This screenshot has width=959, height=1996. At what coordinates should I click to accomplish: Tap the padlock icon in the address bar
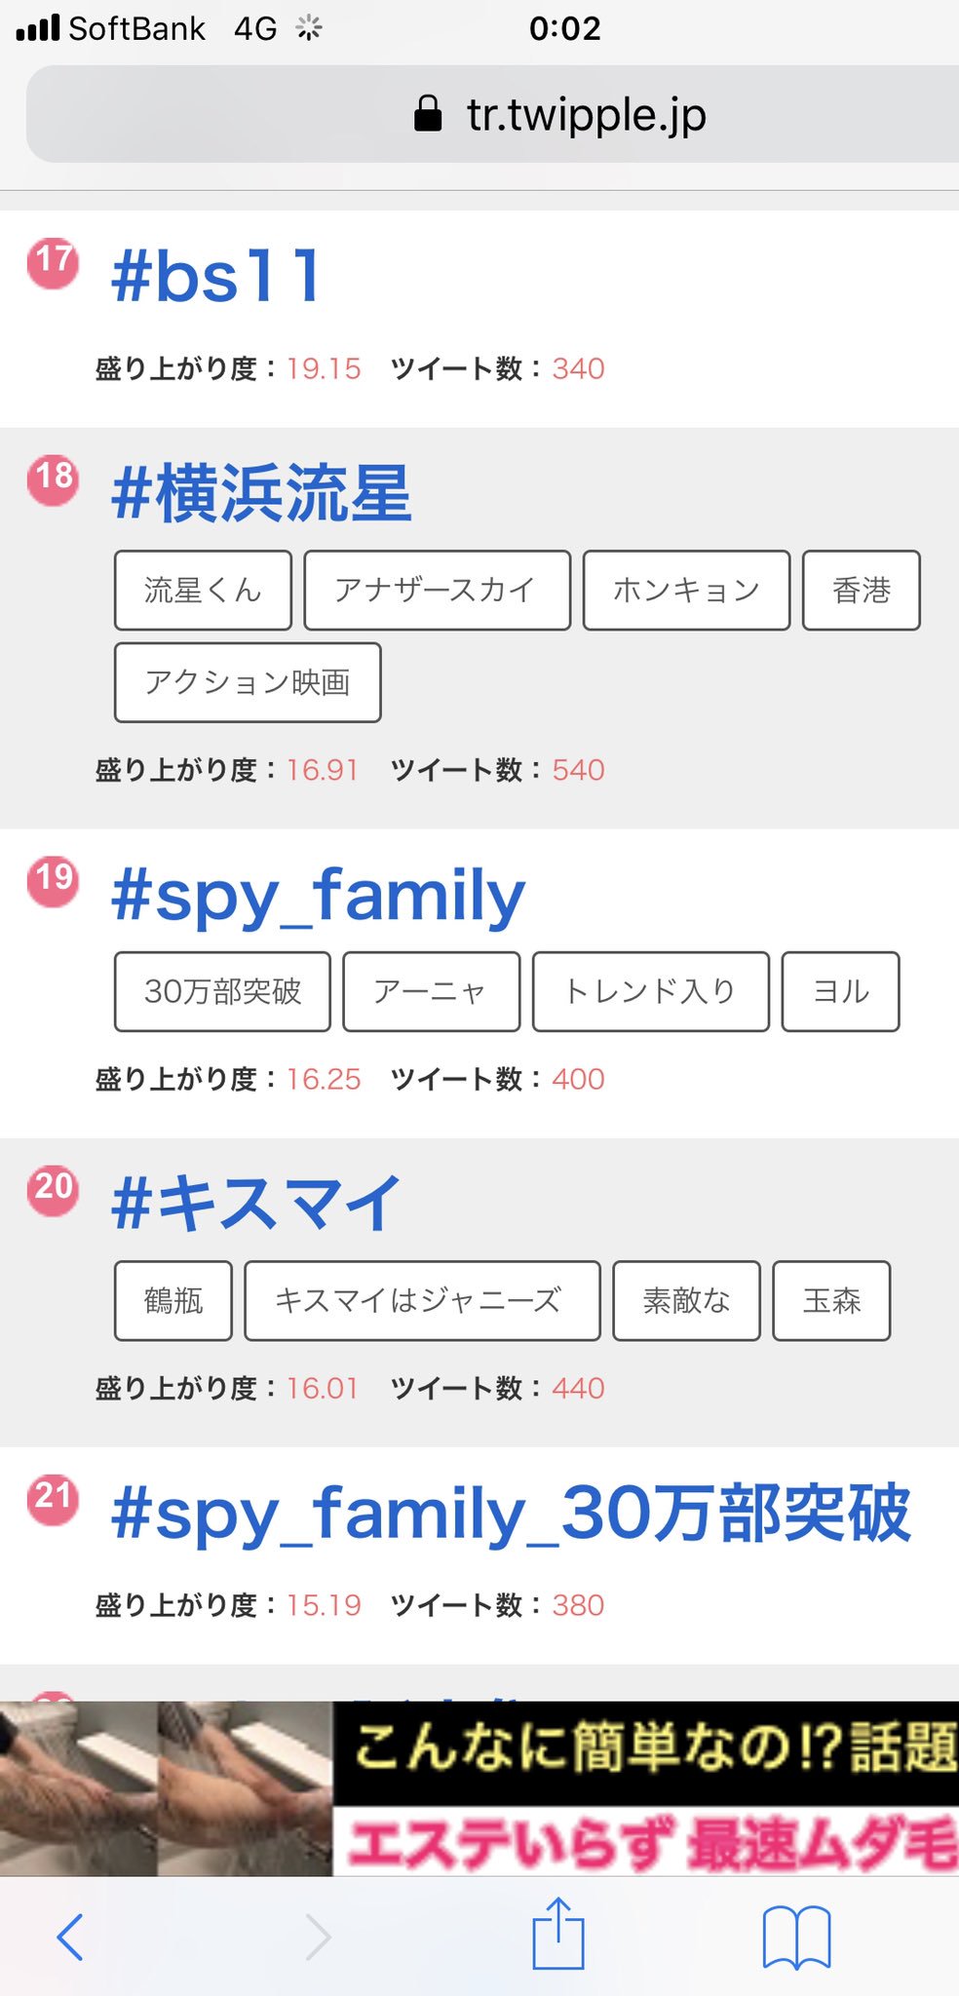[x=427, y=114]
